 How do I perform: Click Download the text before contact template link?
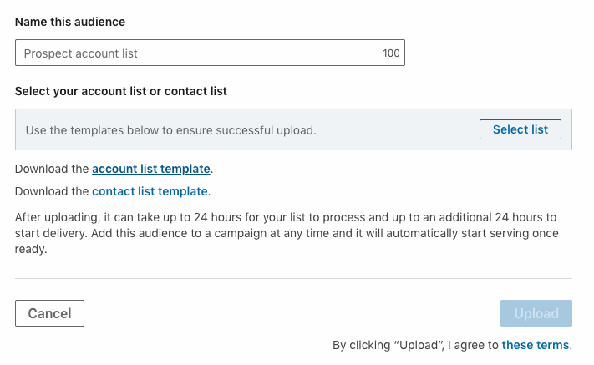pyautogui.click(x=52, y=191)
